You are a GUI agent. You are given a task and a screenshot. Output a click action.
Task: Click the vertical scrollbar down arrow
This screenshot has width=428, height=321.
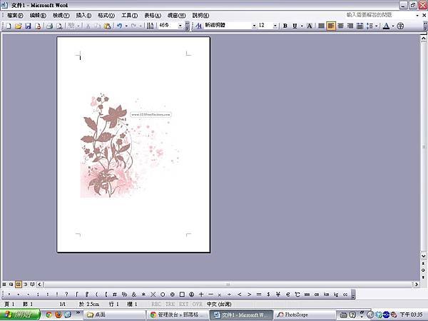[423, 256]
